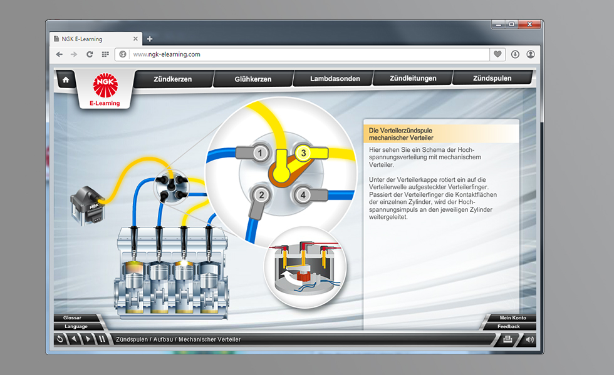Open the Glossar panel

pos(73,317)
